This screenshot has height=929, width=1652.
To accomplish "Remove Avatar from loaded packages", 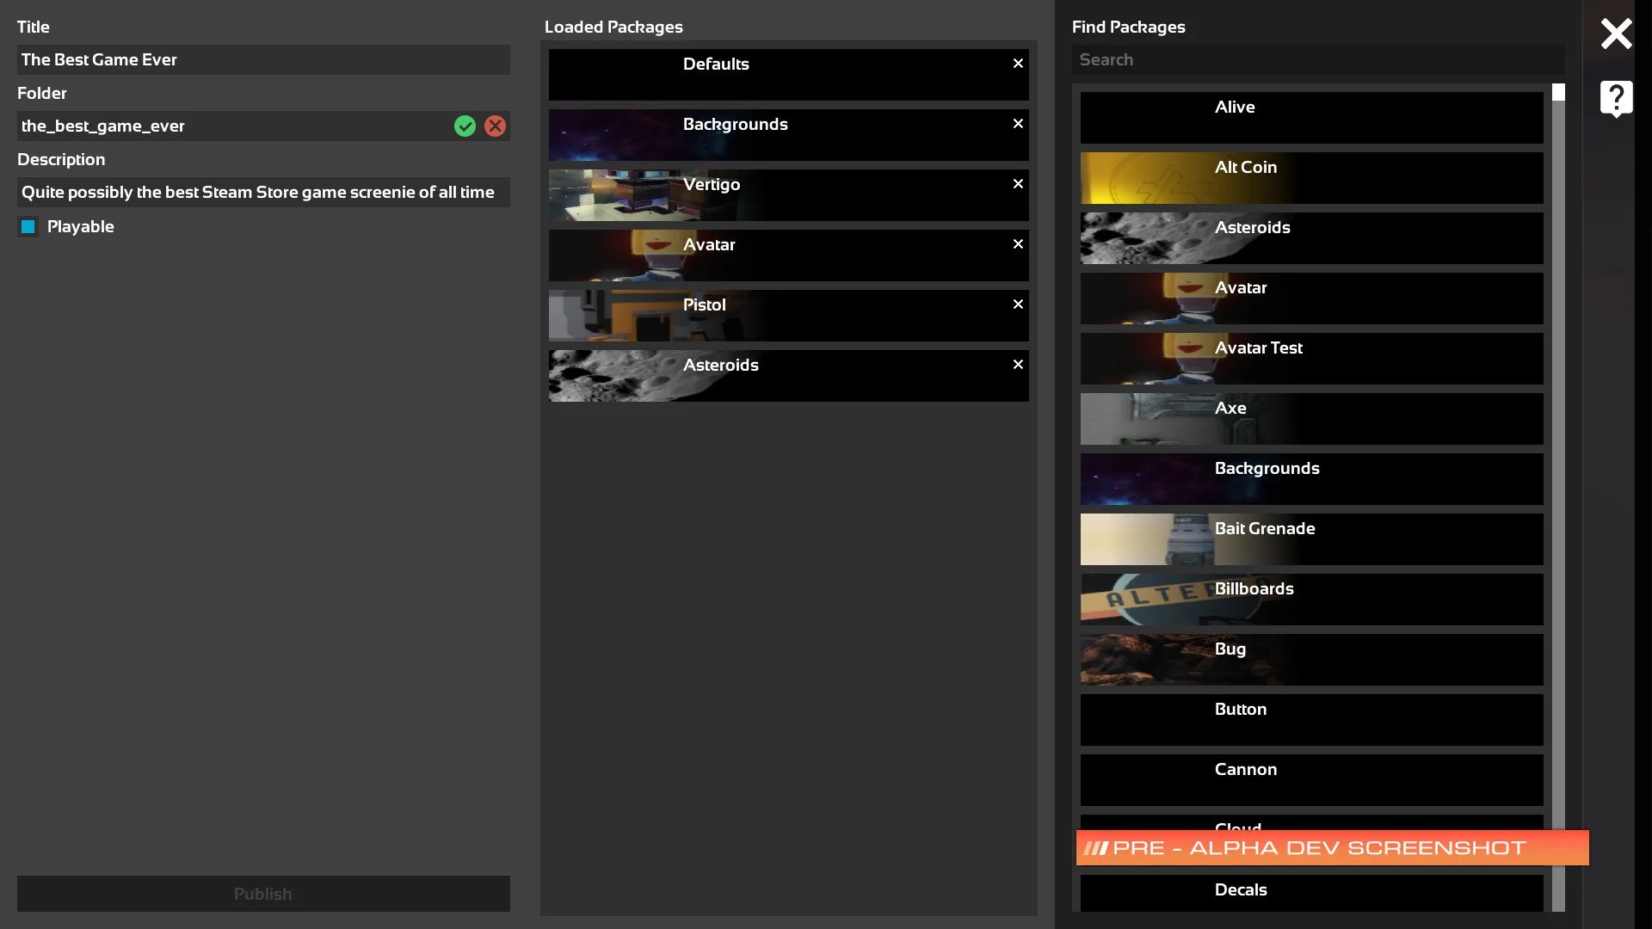I will pos(1018,244).
